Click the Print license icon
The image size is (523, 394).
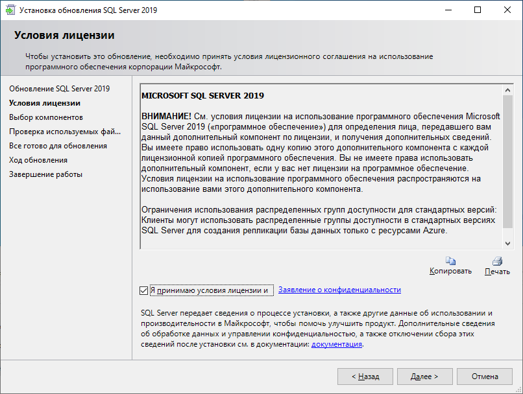pos(497,261)
